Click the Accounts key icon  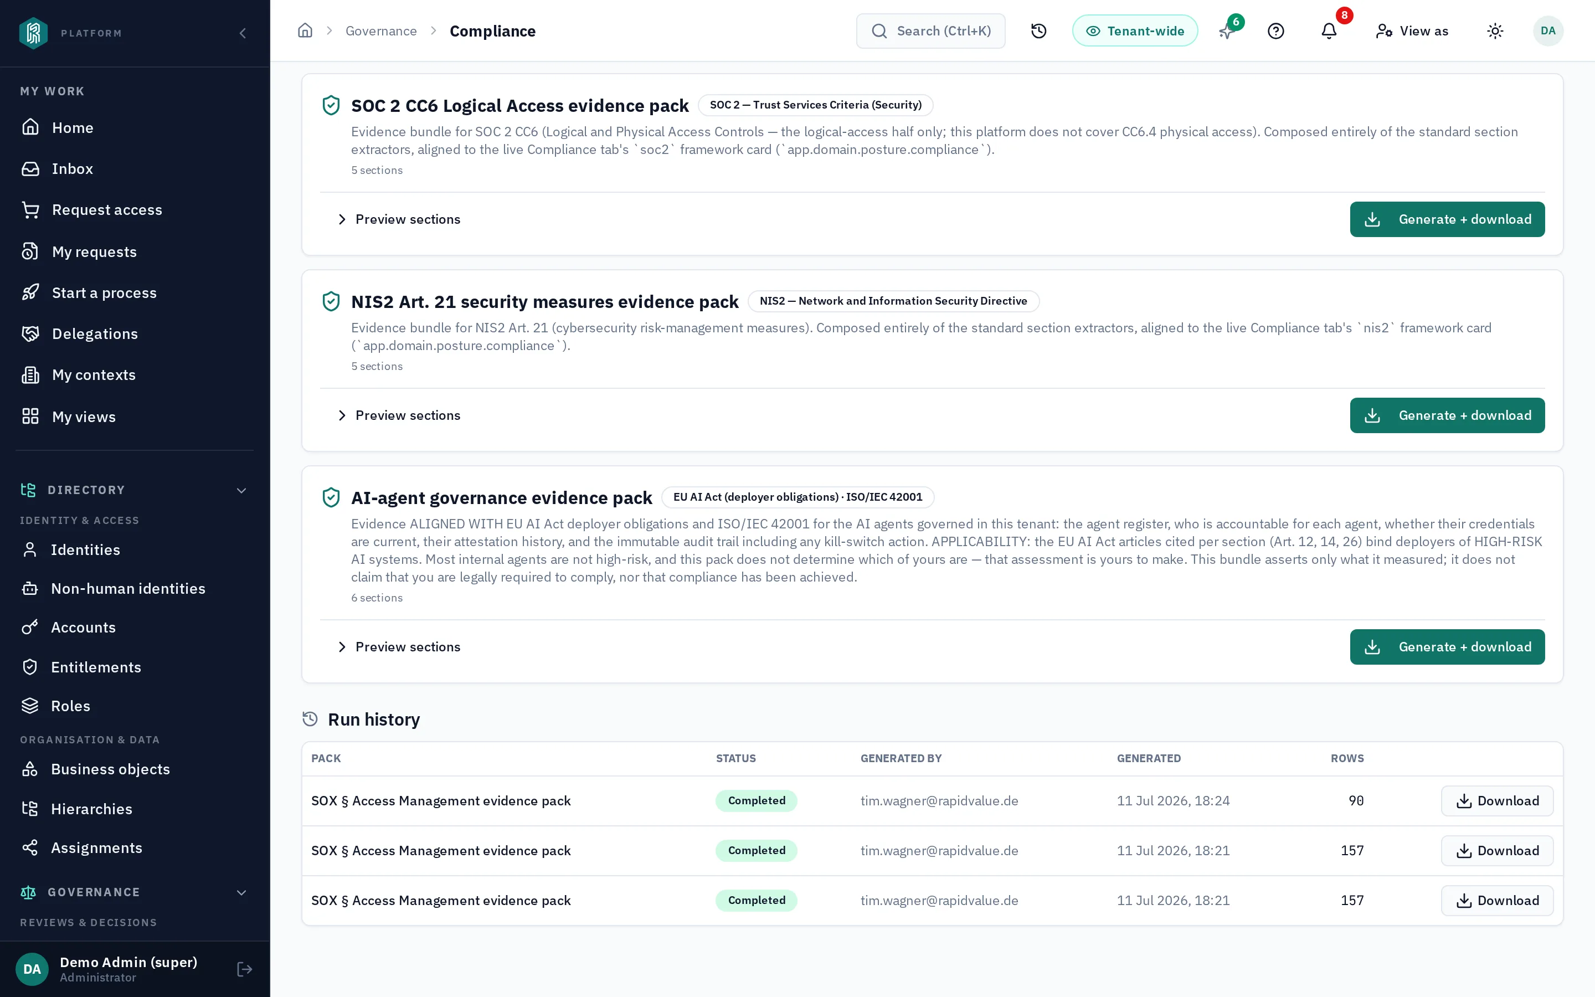(30, 627)
